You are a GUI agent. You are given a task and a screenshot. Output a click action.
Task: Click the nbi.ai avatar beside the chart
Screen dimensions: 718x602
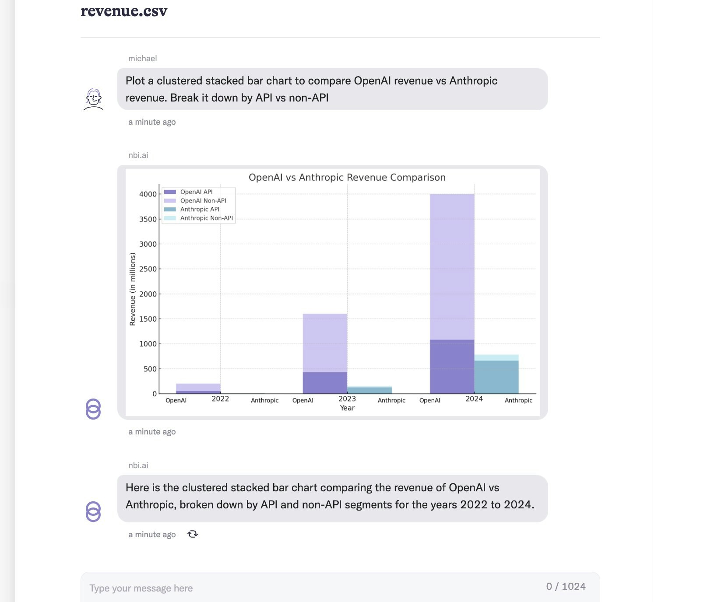tap(93, 409)
